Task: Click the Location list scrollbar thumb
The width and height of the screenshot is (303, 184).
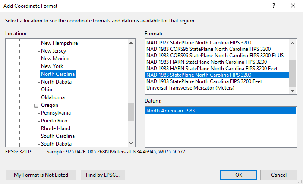Action: (x=131, y=112)
